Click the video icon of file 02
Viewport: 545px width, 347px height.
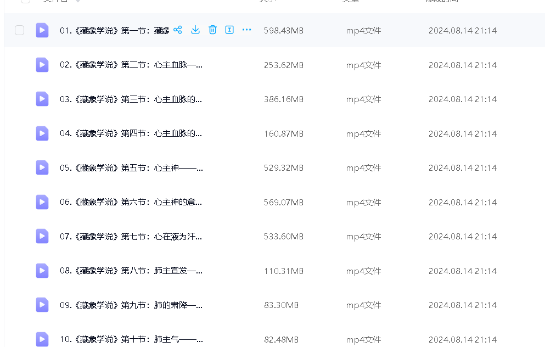pos(42,65)
